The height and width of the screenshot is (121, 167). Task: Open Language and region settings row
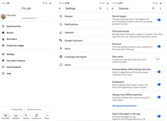[x=83, y=57]
